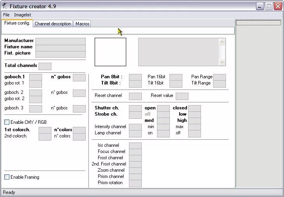Viewport: 284px width, 197px height.
Task: Click the shutter closed value field
Action: tap(194, 109)
